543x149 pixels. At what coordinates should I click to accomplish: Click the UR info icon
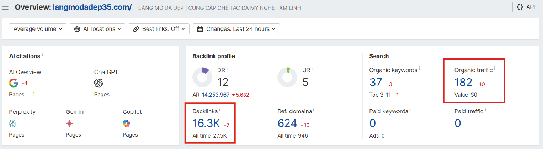312,69
